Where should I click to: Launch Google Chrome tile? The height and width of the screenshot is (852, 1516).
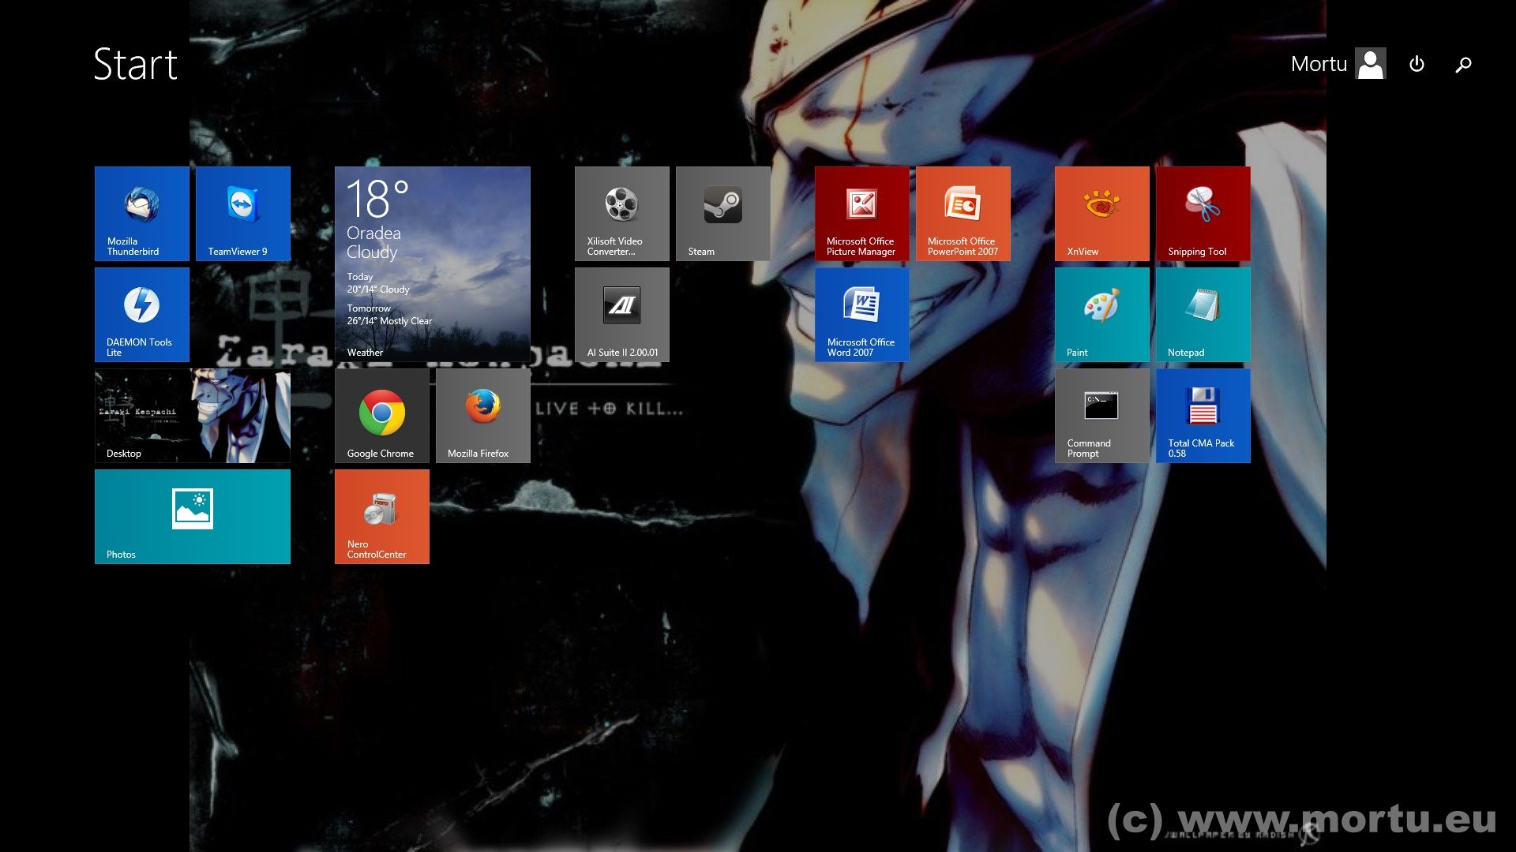pyautogui.click(x=382, y=415)
